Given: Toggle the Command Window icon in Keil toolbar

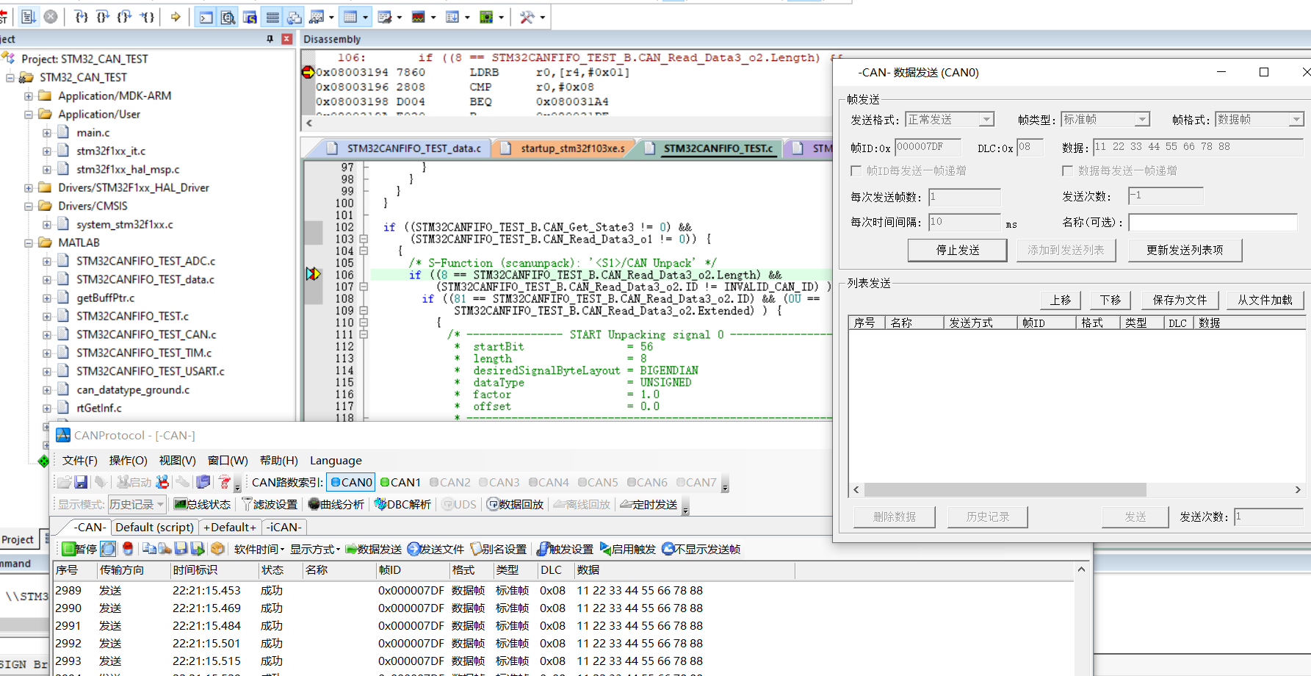Looking at the screenshot, I should point(206,17).
